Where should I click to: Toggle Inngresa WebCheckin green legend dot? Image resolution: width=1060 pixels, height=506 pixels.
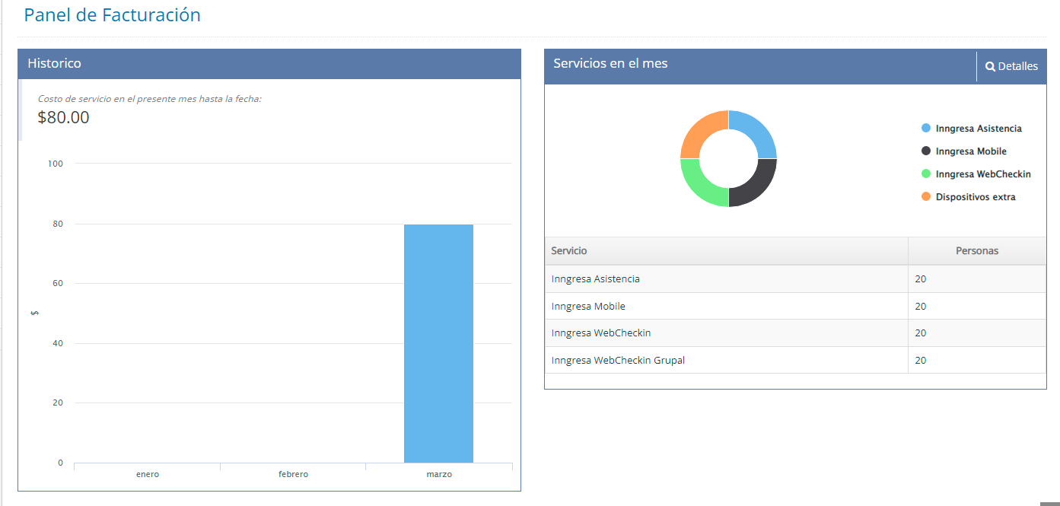click(926, 174)
